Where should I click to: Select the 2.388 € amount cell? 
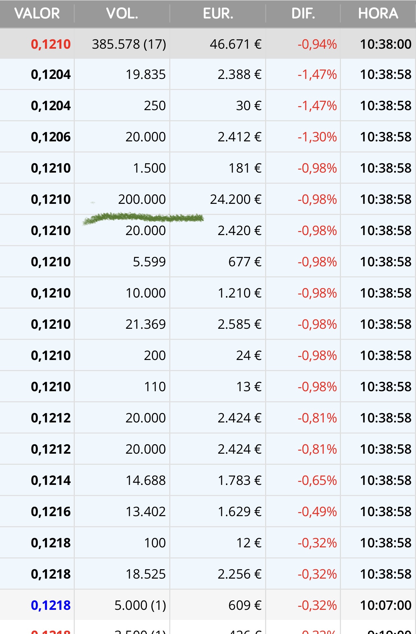[239, 74]
